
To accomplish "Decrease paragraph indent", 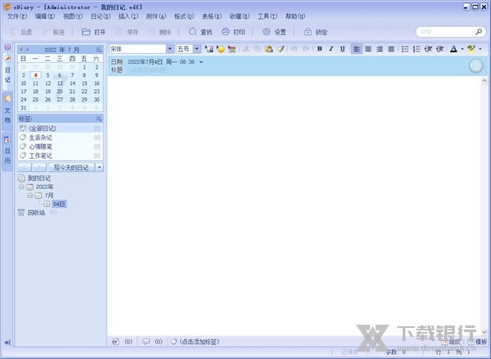I will point(428,49).
